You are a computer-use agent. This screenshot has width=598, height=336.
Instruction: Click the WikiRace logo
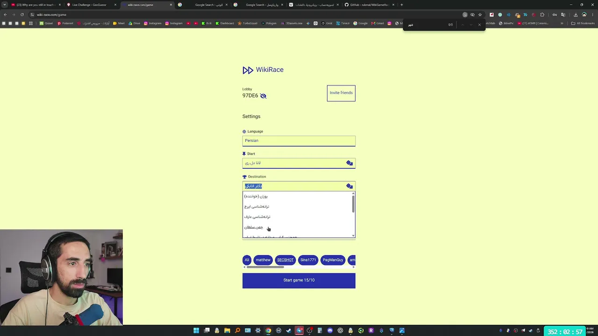click(x=263, y=70)
